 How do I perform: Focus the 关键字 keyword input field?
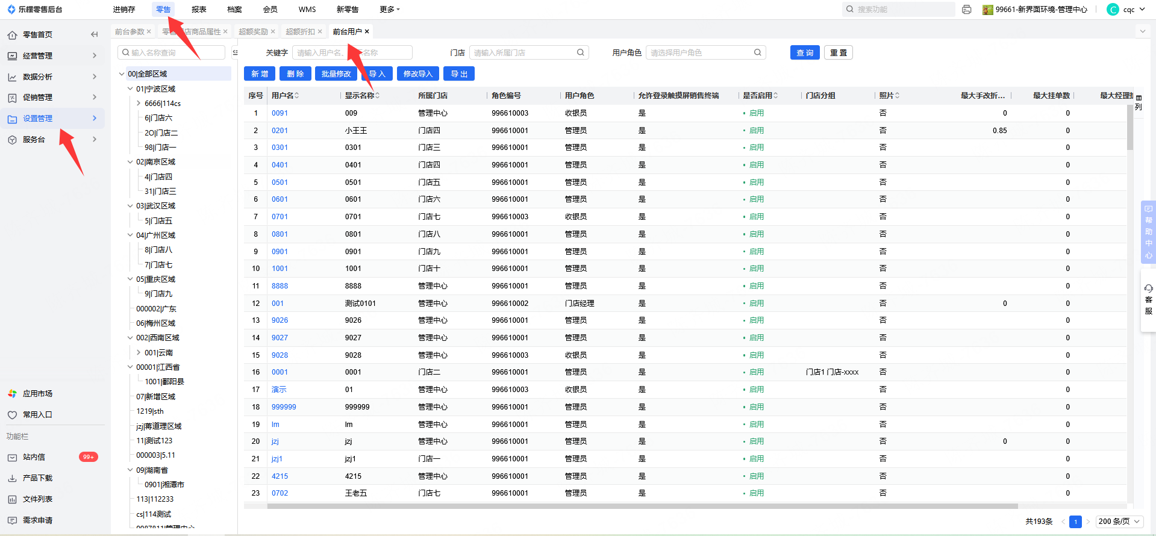(x=351, y=53)
